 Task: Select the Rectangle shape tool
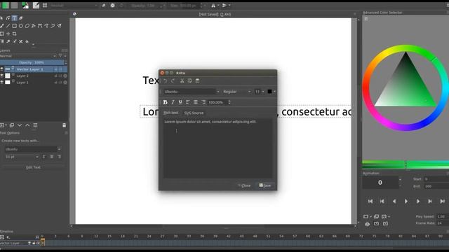[x=14, y=26]
